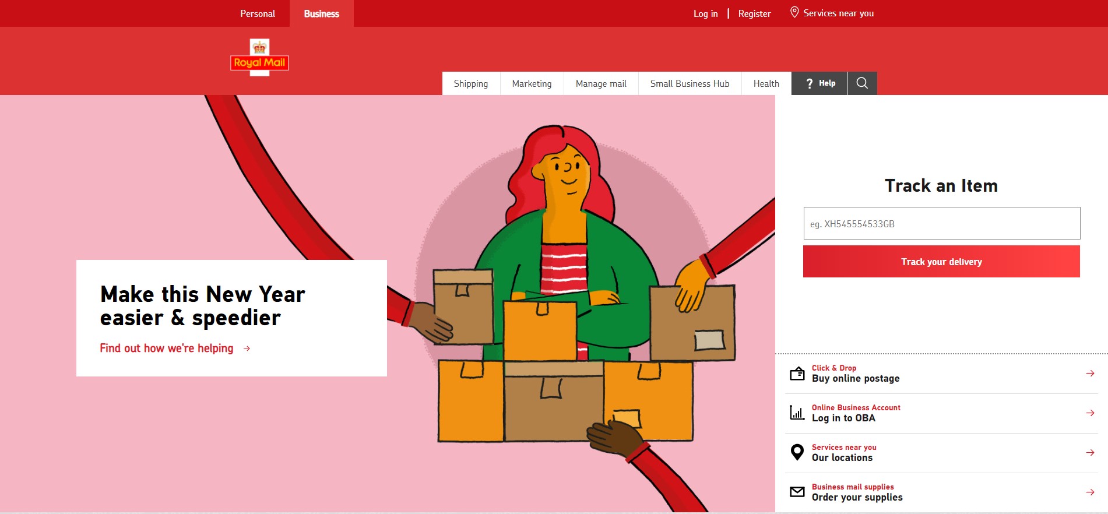Viewport: 1108px width, 514px height.
Task: Click the Track an Item heading
Action: [x=941, y=185]
